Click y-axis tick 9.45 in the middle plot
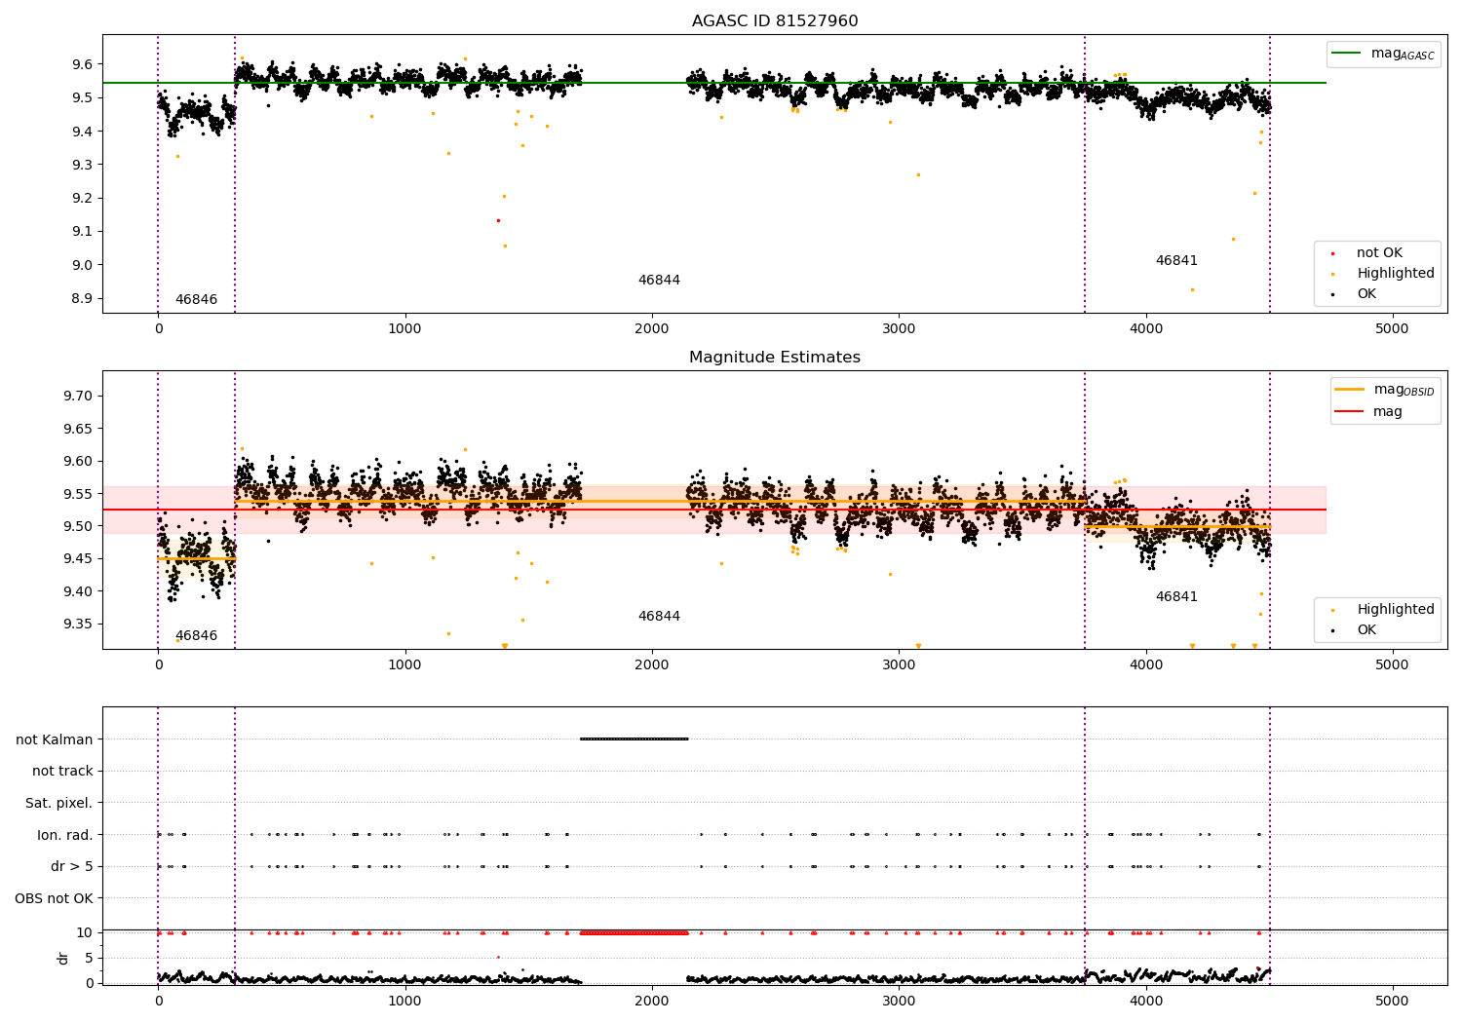 [x=78, y=559]
